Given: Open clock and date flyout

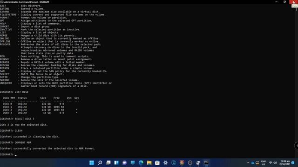Looking at the screenshot, I should (x=284, y=163).
